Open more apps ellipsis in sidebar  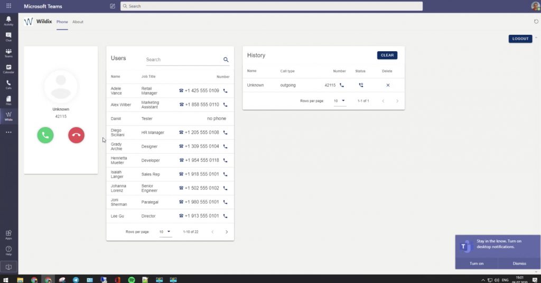coord(8,133)
